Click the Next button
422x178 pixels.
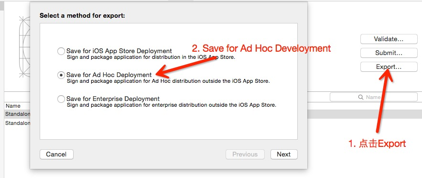pyautogui.click(x=284, y=154)
